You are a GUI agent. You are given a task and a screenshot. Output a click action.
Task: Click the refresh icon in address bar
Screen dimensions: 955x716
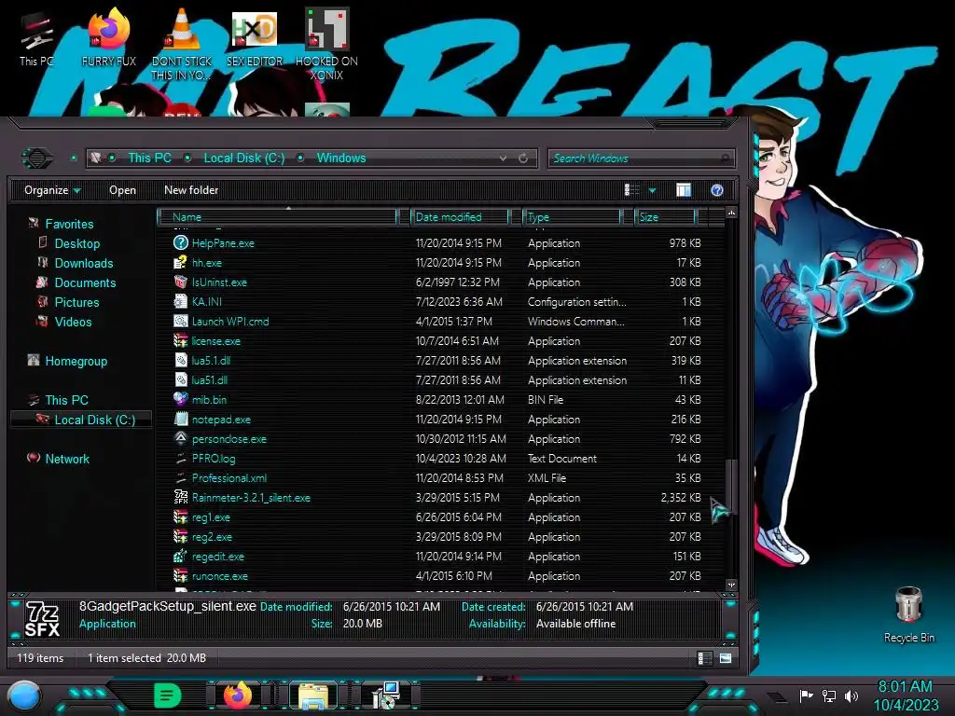tap(523, 158)
